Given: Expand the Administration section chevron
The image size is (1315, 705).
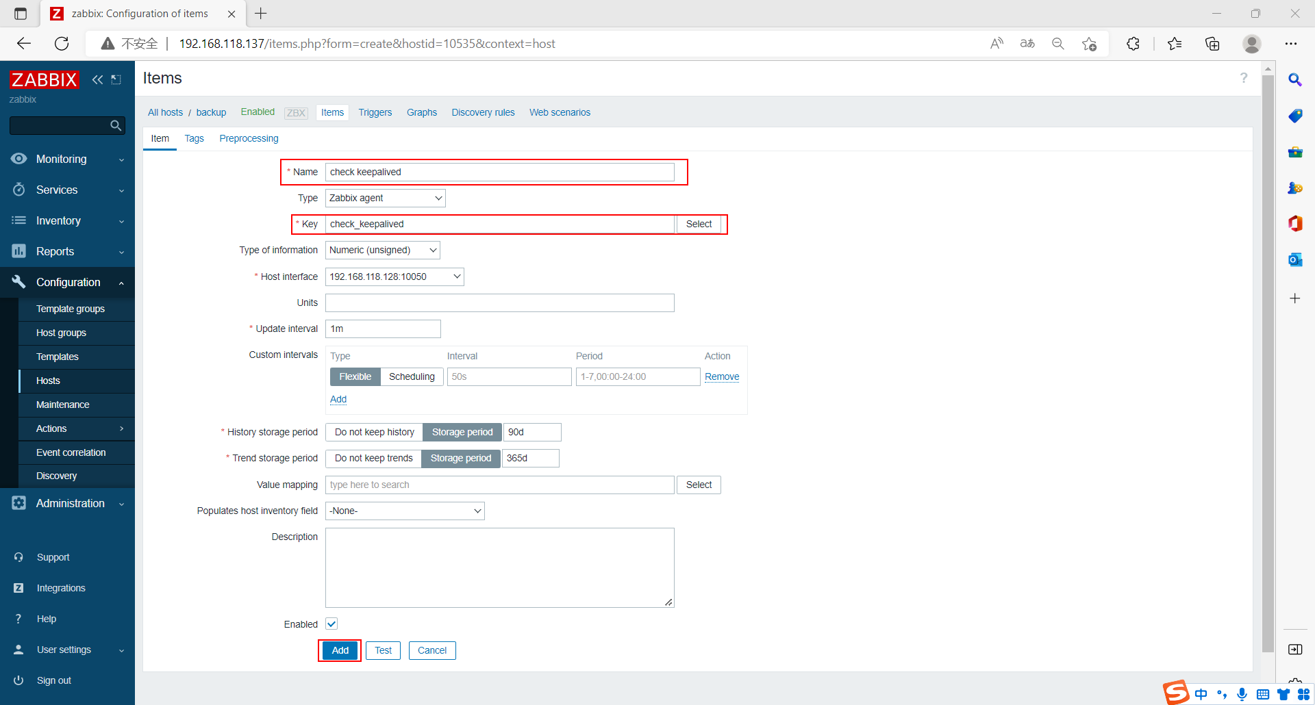Looking at the screenshot, I should 122,504.
